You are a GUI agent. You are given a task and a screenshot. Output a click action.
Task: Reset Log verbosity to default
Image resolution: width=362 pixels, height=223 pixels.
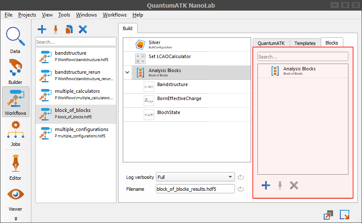(241, 177)
